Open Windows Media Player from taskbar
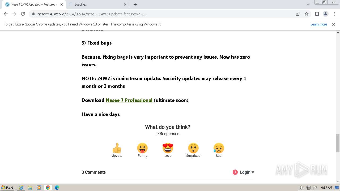 pyautogui.click(x=39, y=188)
